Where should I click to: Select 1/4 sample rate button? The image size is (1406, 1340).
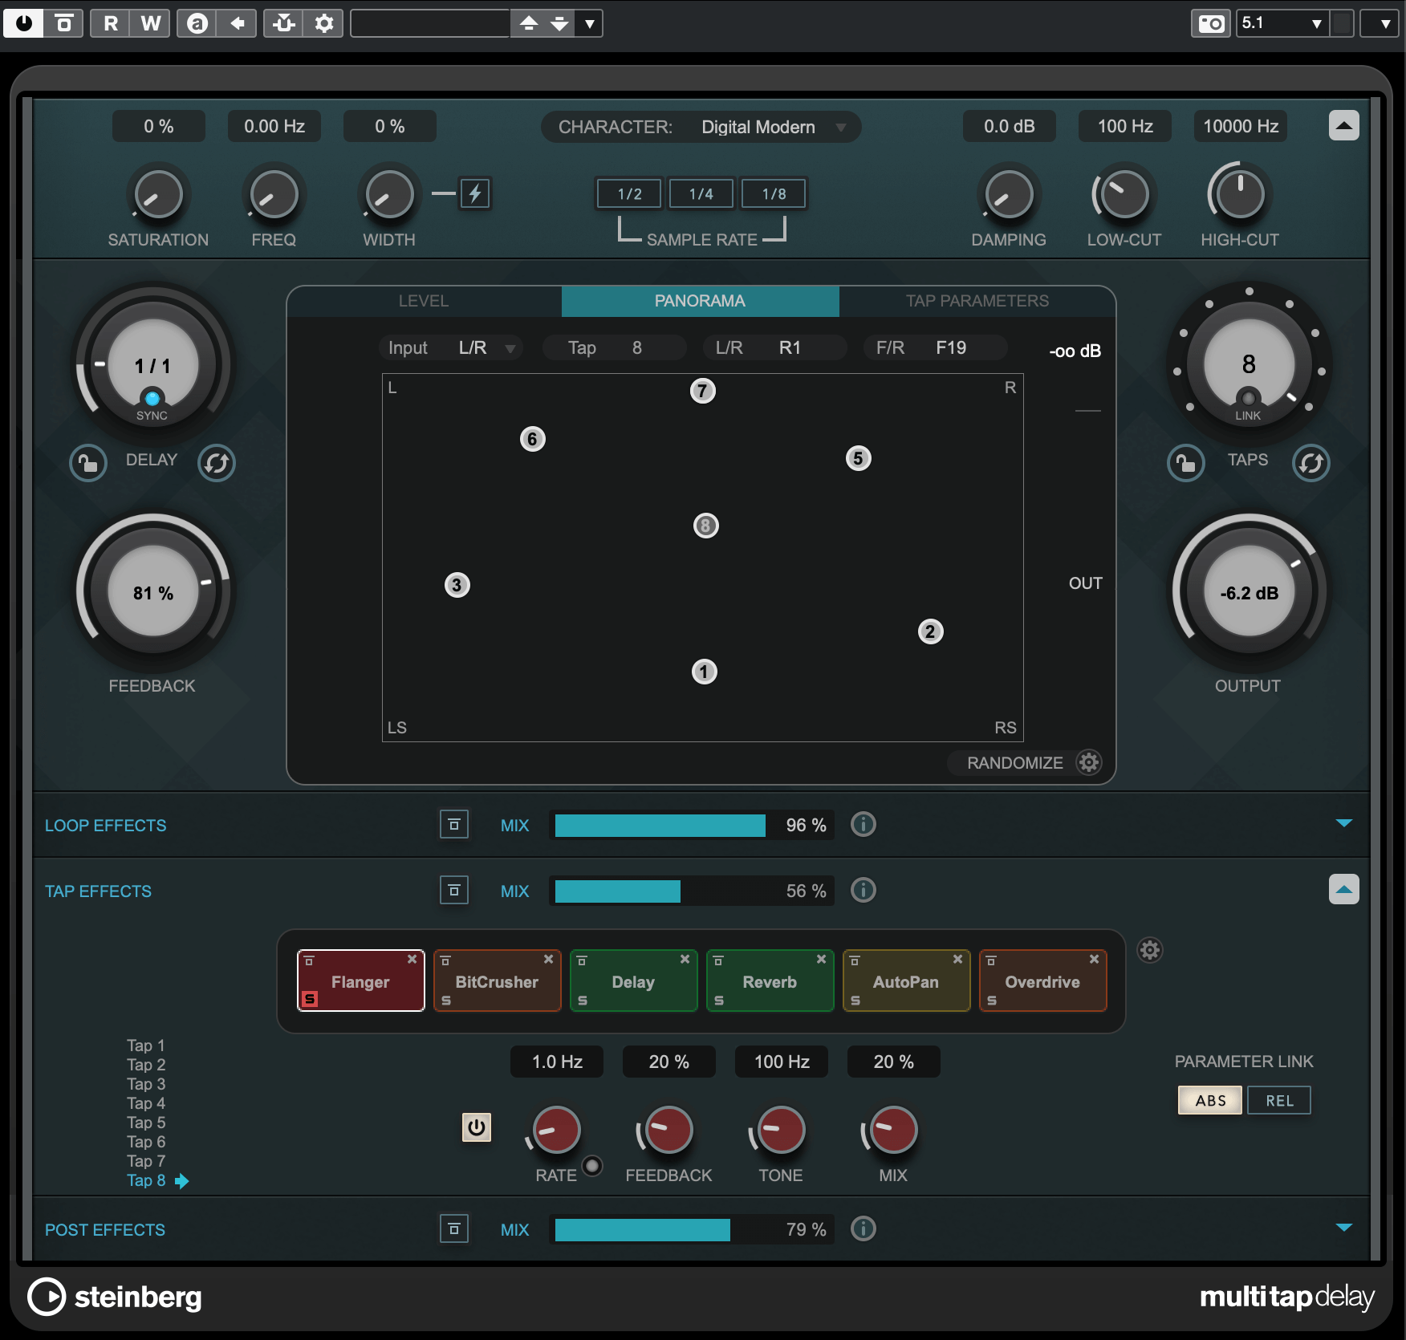coord(701,193)
